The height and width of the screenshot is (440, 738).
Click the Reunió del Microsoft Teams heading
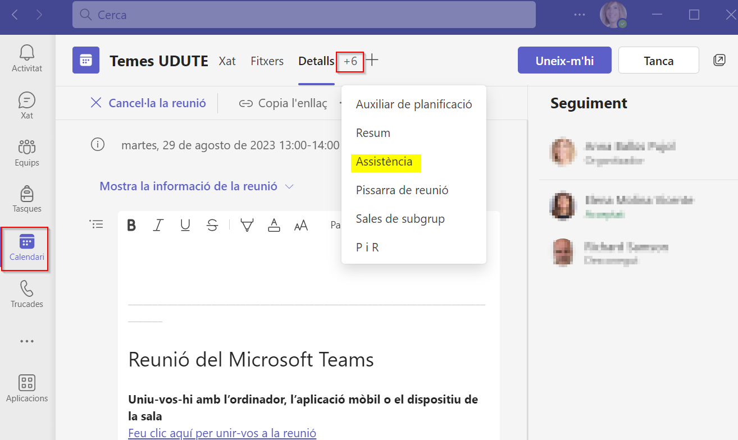pos(251,359)
